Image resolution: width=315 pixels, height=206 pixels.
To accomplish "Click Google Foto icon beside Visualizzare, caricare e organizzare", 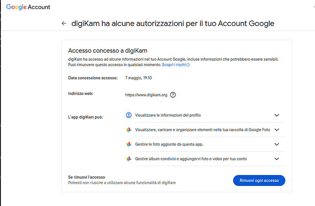I will point(129,130).
